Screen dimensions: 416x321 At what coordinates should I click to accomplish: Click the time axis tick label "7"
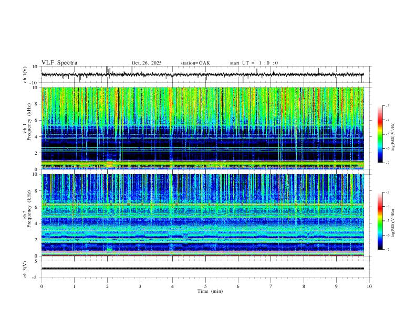click(271, 286)
